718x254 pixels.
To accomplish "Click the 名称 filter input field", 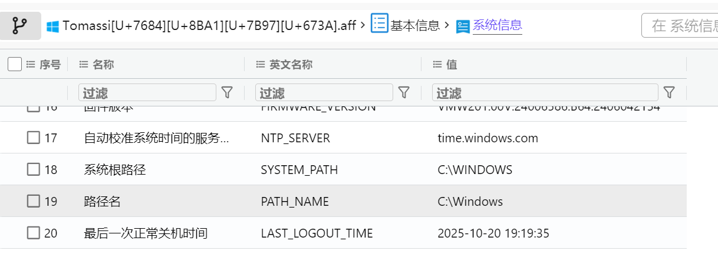I will [147, 92].
